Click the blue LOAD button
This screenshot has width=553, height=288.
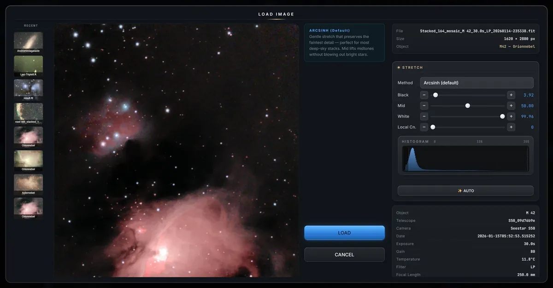[344, 233]
